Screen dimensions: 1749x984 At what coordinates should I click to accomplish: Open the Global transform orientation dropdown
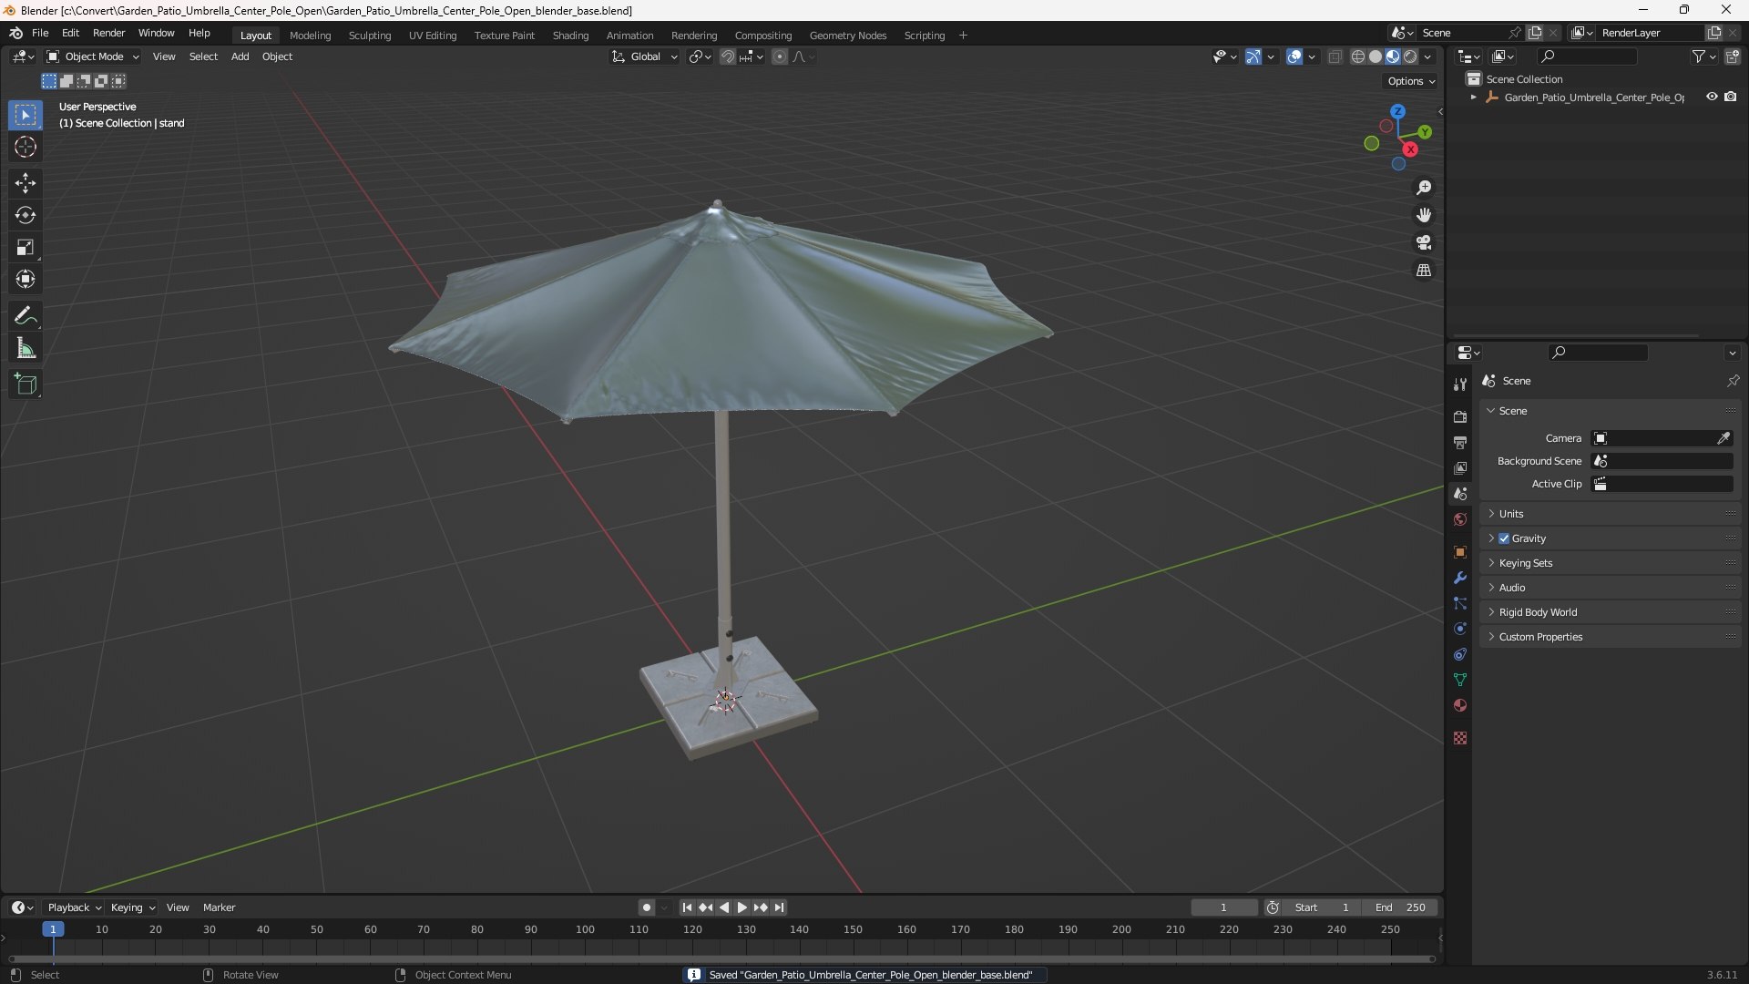pyautogui.click(x=644, y=56)
